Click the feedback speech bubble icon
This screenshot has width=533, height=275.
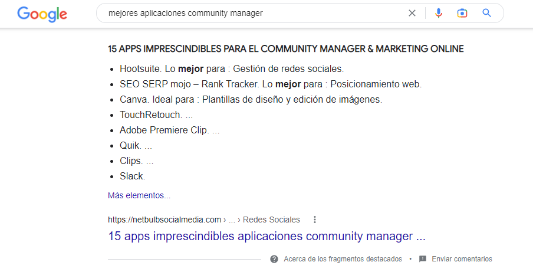click(x=423, y=259)
